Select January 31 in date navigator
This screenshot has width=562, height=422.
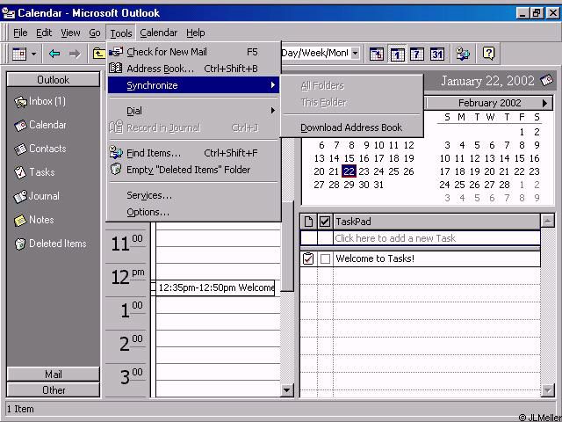[x=378, y=185]
